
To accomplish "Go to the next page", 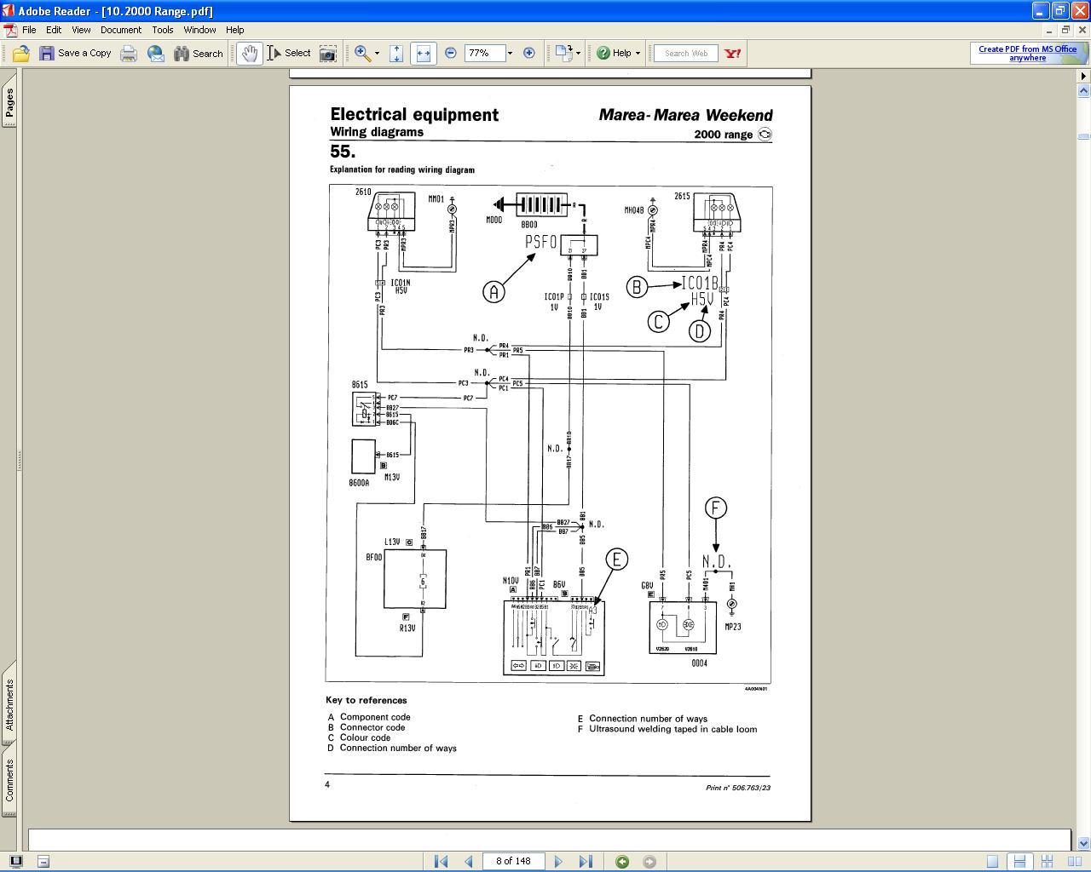I will [558, 861].
